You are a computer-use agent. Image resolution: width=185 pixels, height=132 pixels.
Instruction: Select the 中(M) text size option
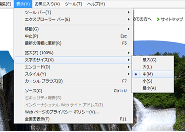tap(153, 74)
